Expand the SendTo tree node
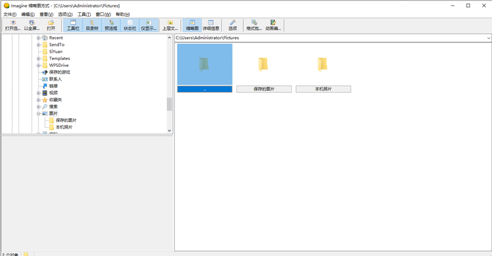Screen dimensions: 492x256 [38, 45]
